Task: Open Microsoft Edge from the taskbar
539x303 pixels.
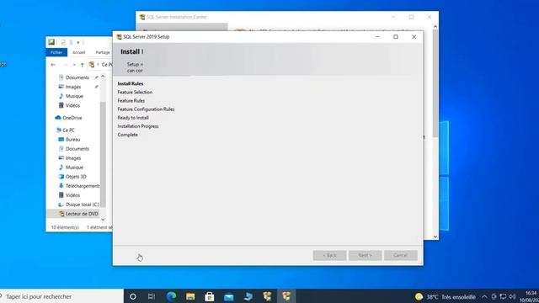Action: pyautogui.click(x=171, y=296)
